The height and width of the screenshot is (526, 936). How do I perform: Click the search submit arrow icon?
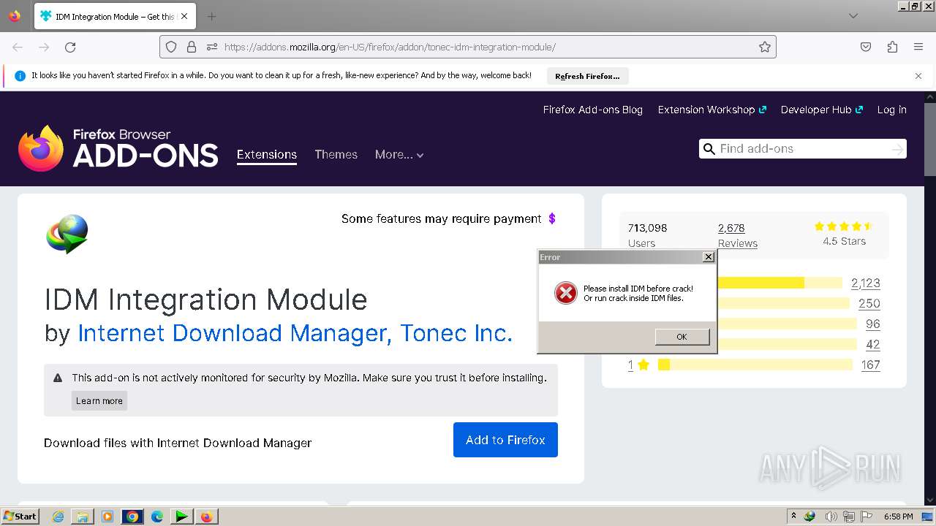pyautogui.click(x=897, y=149)
